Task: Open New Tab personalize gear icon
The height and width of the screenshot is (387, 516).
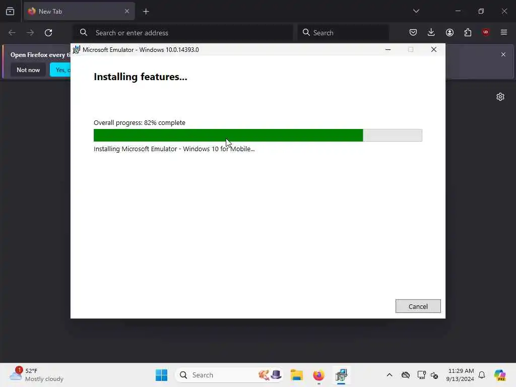Action: click(x=500, y=97)
